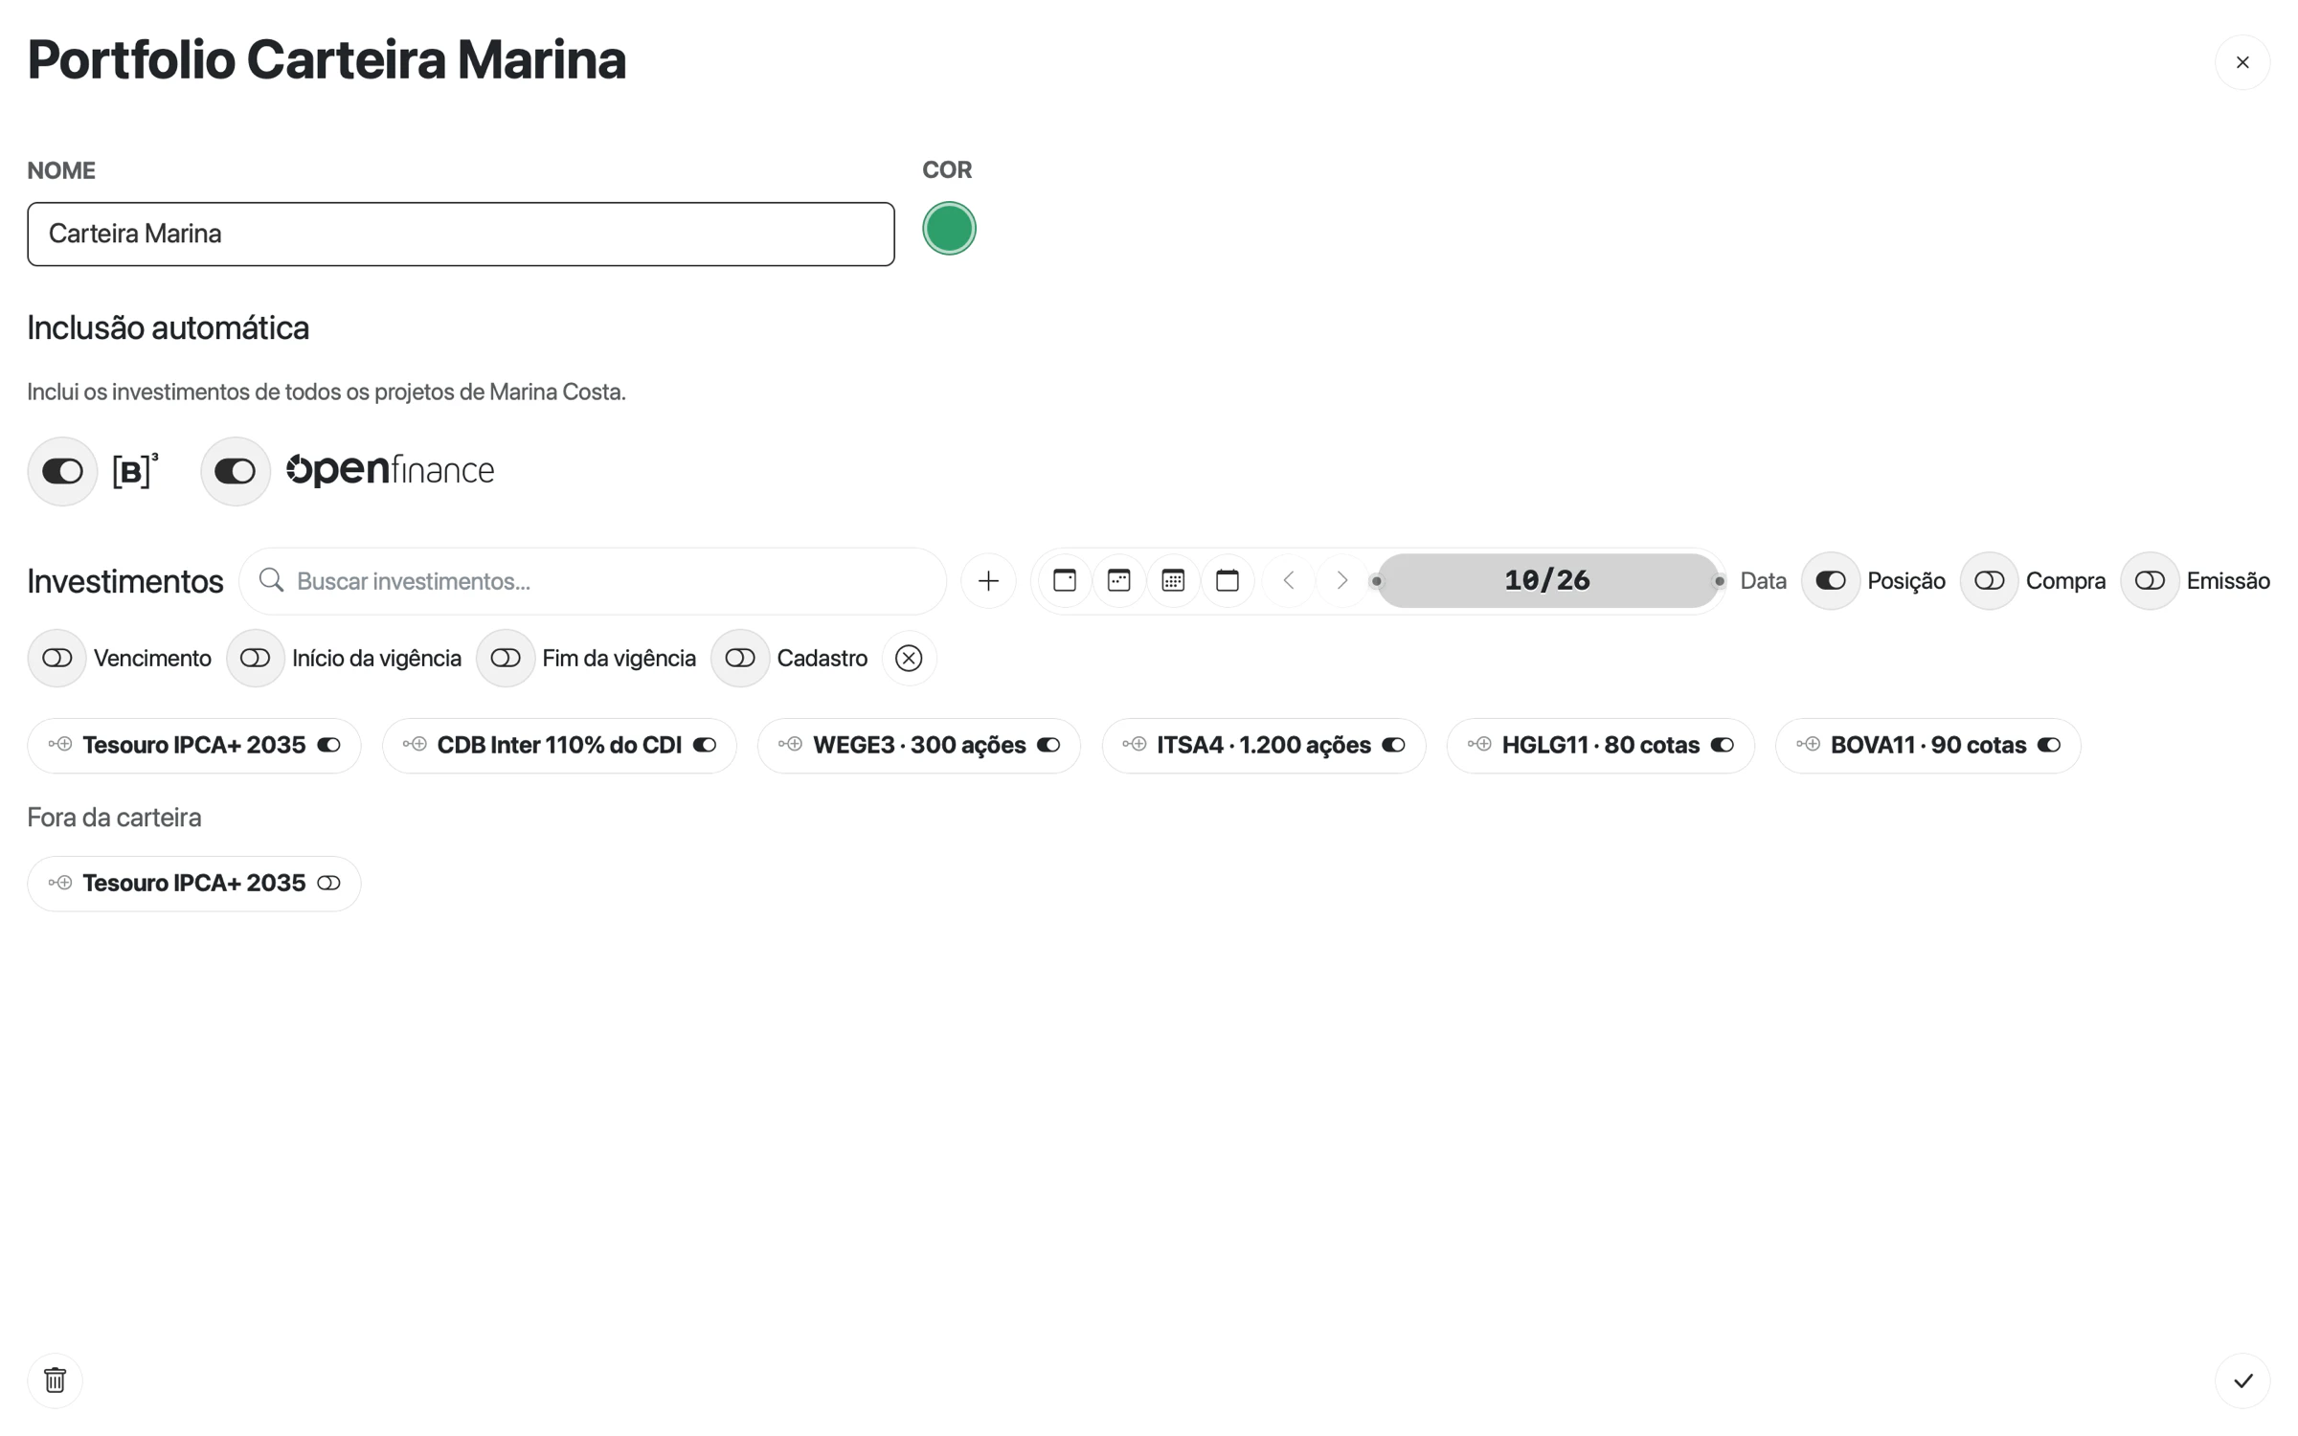Toggle Open Finance automatic inclusion switch
Image resolution: width=2298 pixels, height=1436 pixels.
pyautogui.click(x=236, y=471)
